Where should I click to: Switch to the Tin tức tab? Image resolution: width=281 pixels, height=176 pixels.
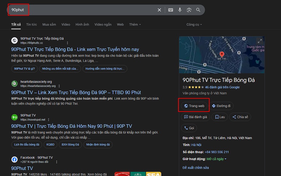tap(32, 24)
